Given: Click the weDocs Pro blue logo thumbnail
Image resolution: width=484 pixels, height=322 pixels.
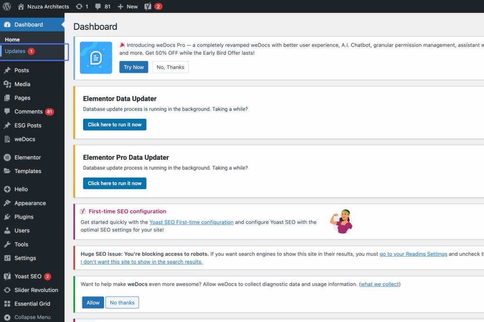Looking at the screenshot, I should [95, 58].
